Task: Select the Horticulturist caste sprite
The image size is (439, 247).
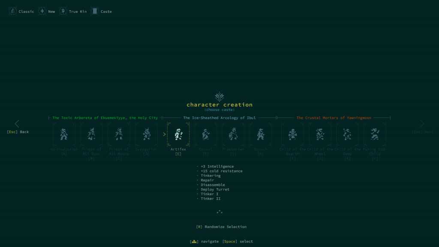Action: (63, 134)
